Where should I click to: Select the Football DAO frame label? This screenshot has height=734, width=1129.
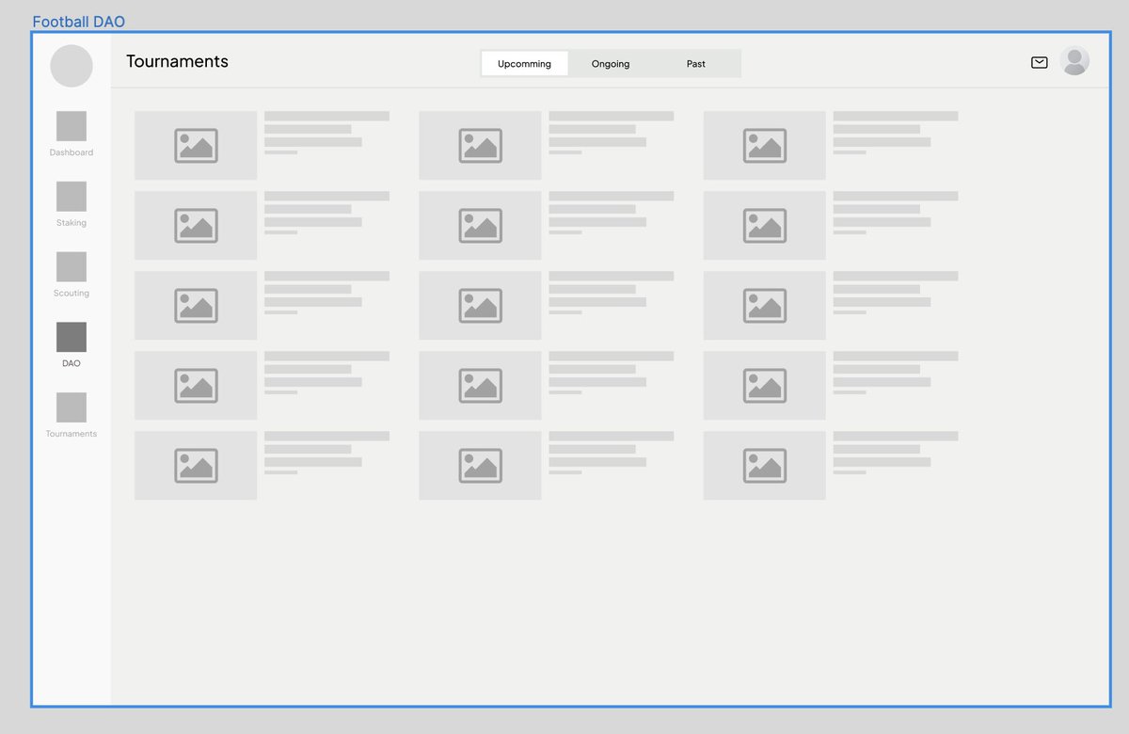click(x=79, y=22)
